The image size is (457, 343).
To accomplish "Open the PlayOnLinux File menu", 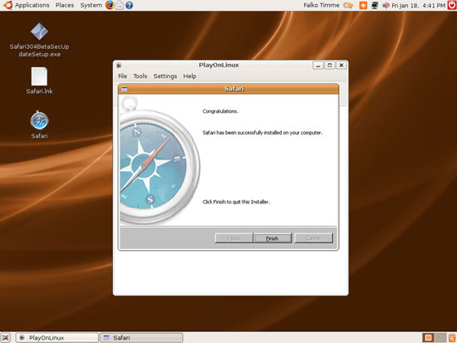I will pyautogui.click(x=122, y=76).
